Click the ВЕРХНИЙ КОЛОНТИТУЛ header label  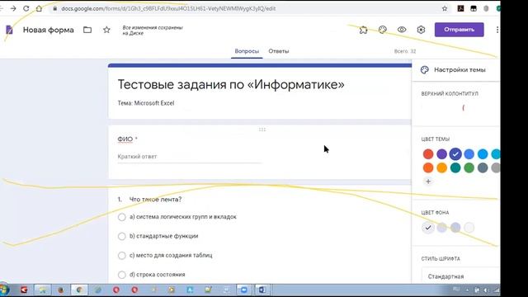[x=450, y=93]
